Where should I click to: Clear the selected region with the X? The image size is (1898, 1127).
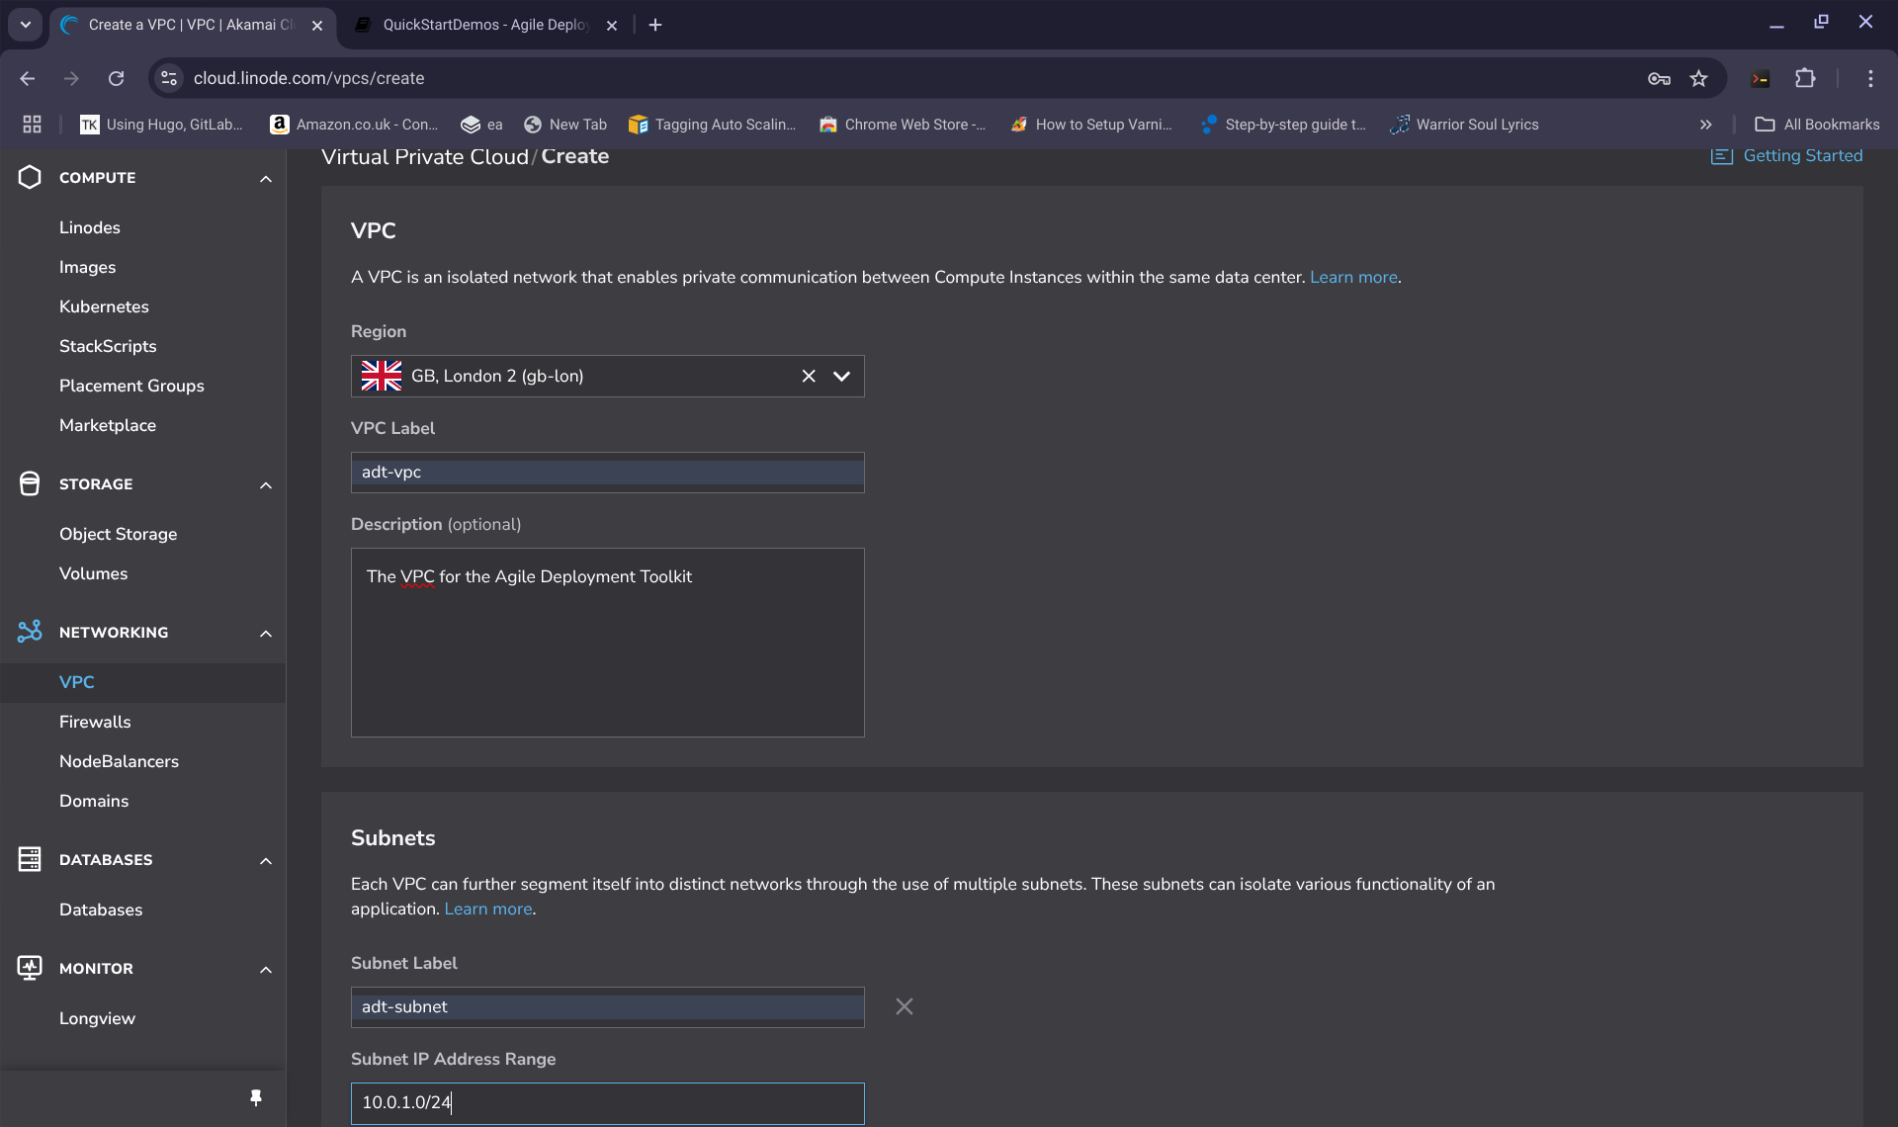click(x=809, y=376)
